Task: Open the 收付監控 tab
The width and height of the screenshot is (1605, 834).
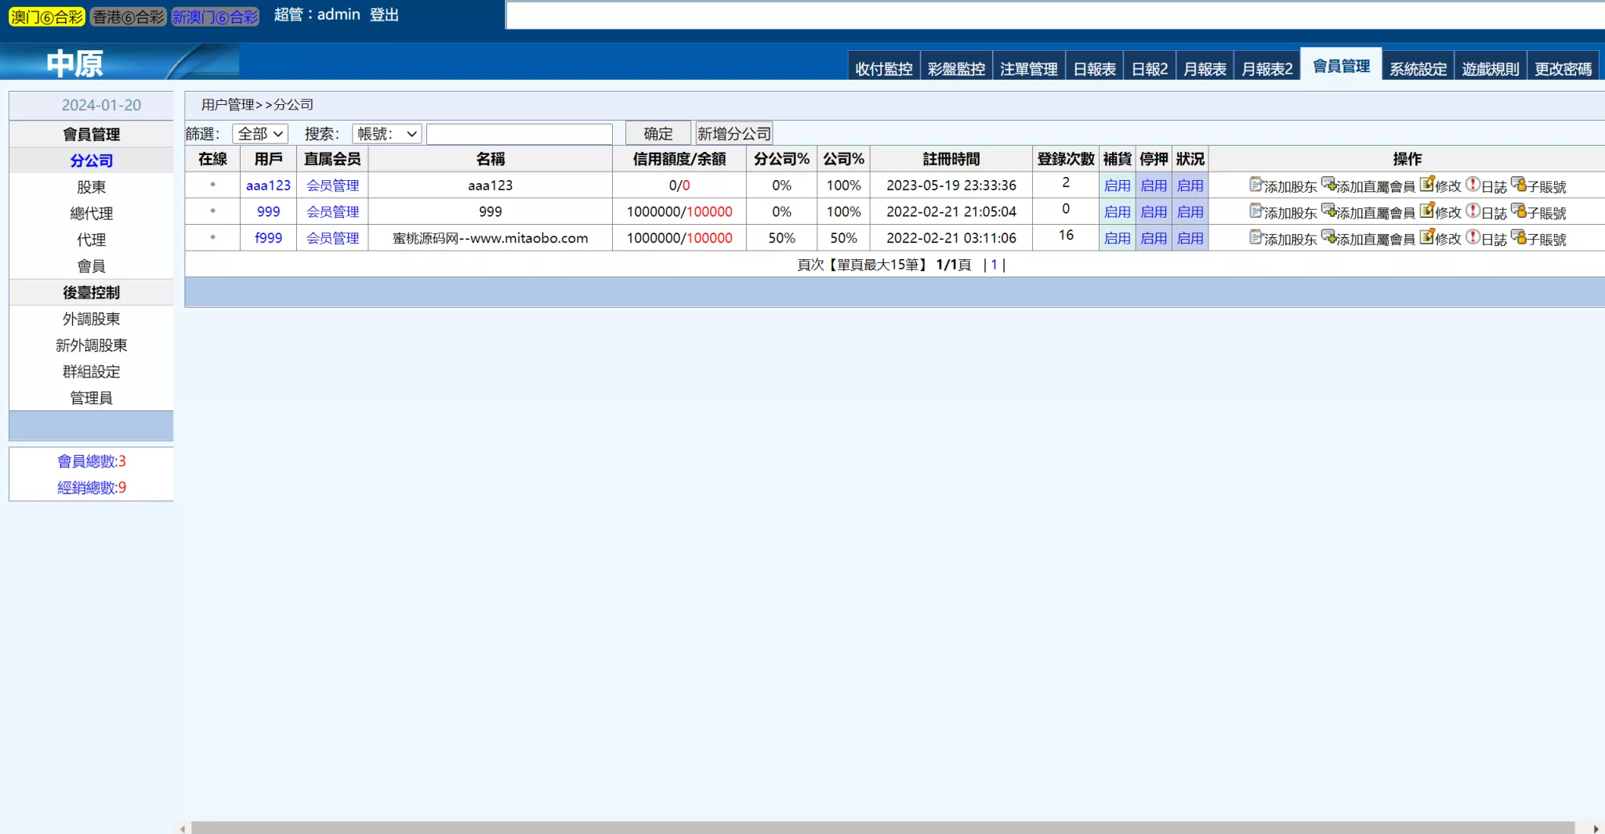Action: pos(882,67)
